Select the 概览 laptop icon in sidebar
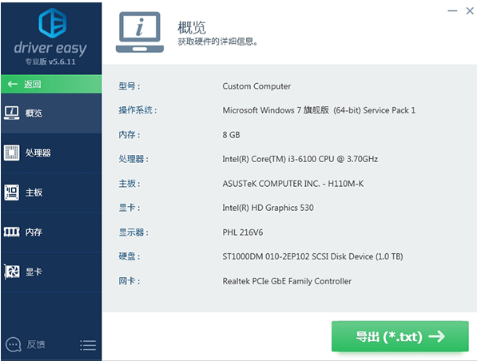 coord(11,113)
